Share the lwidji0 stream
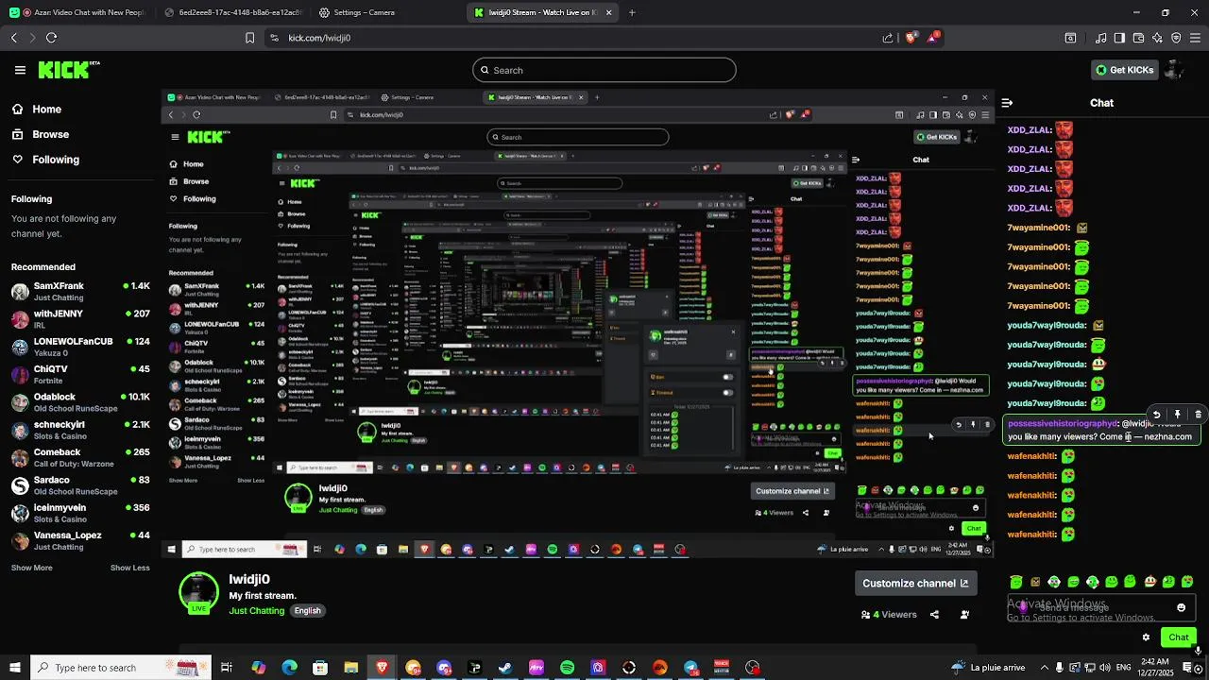The image size is (1209, 680). 934,615
